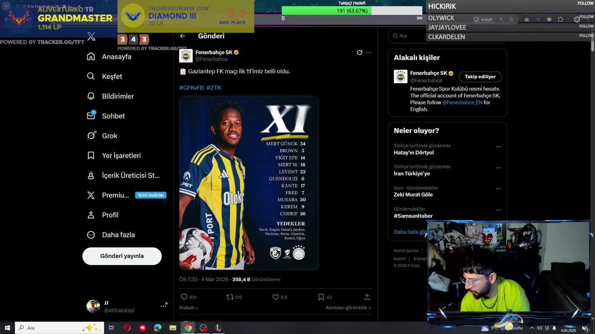The width and height of the screenshot is (595, 334).
Task: Click the volume speaker tray icon
Action: pyautogui.click(x=540, y=328)
